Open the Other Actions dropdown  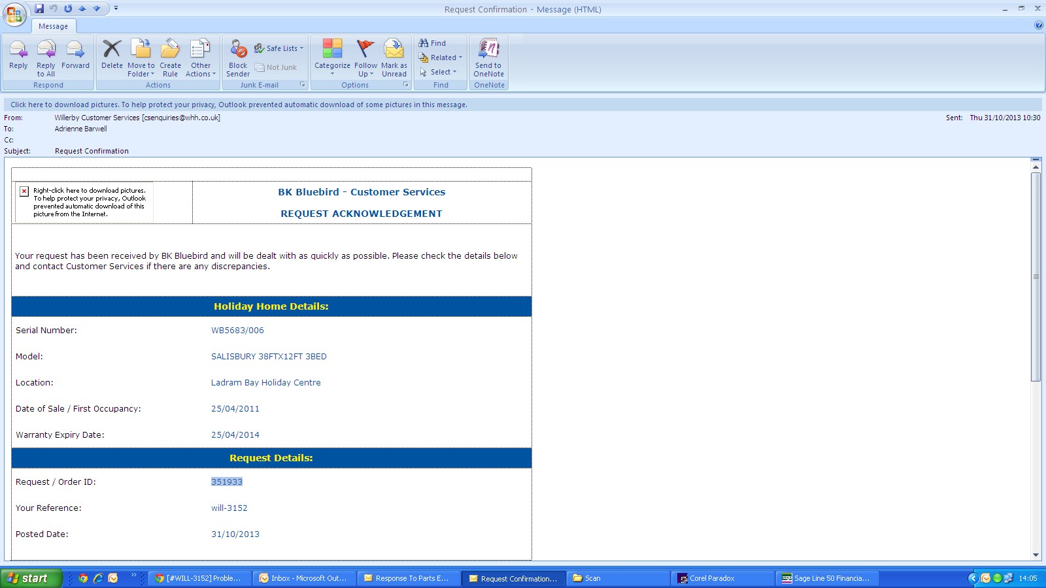201,57
